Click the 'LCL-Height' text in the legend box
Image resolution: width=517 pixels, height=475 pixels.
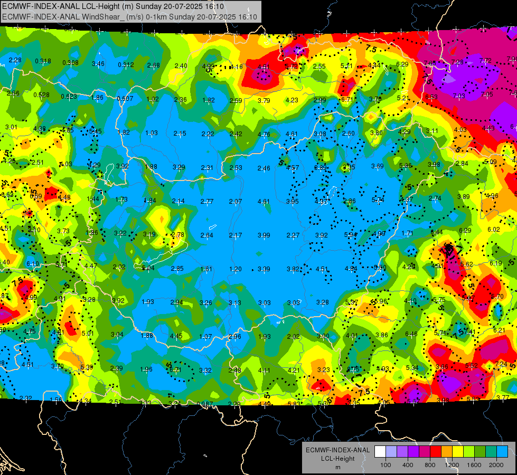[337, 459]
